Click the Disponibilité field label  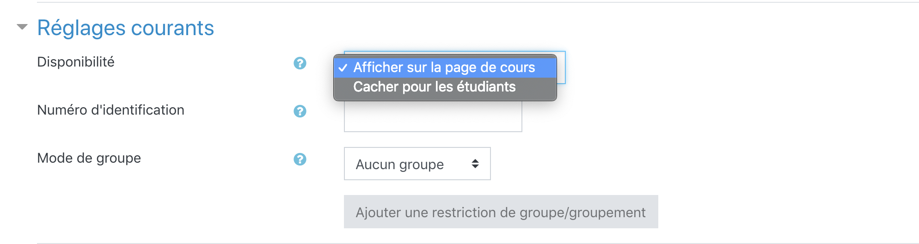pos(76,62)
